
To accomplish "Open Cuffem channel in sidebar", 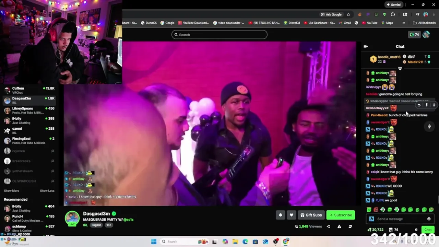I will [x=29, y=90].
